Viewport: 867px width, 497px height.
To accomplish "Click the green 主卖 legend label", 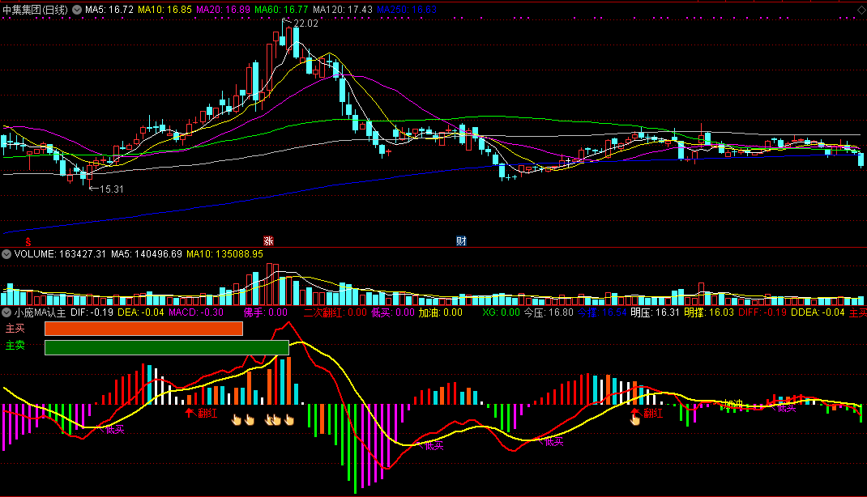I will (15, 346).
